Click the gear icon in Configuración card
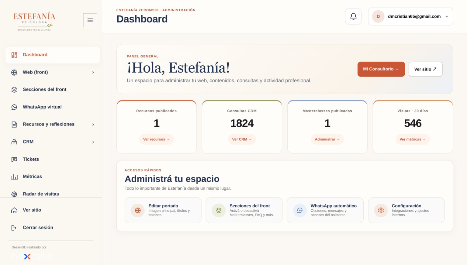467x265 pixels. click(x=381, y=210)
